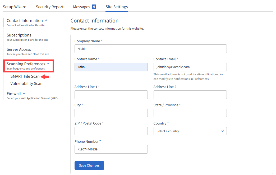This screenshot has height=175, width=276.
Task: Open the Preferences link for site notifications
Action: (x=201, y=79)
